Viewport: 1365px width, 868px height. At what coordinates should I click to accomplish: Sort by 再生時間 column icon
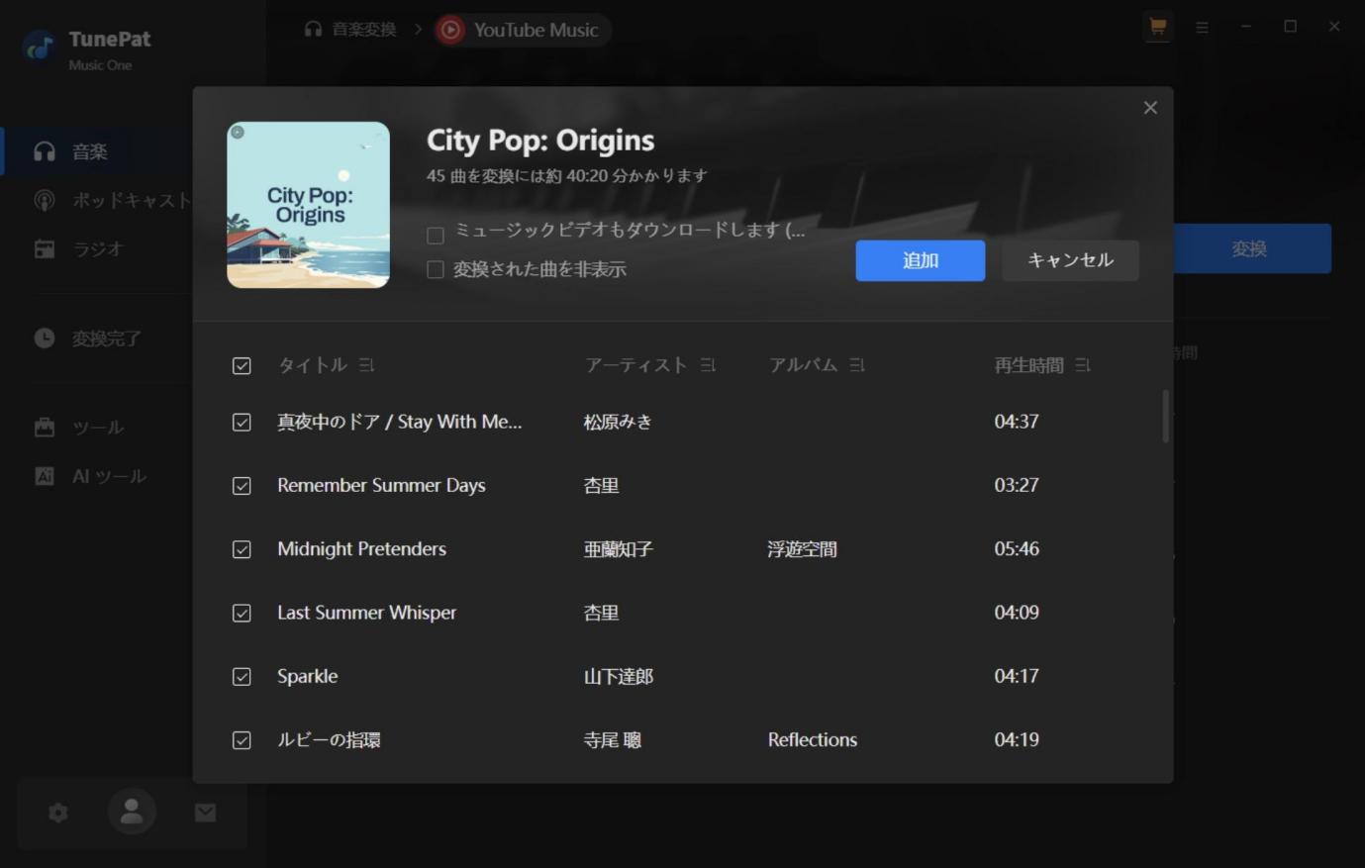(x=1083, y=365)
